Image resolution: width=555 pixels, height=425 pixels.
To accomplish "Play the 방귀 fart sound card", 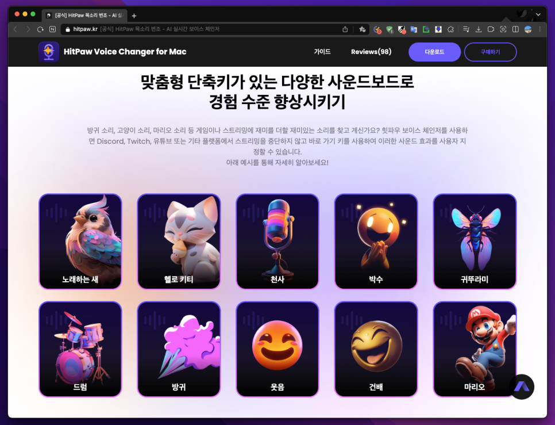I will point(179,349).
